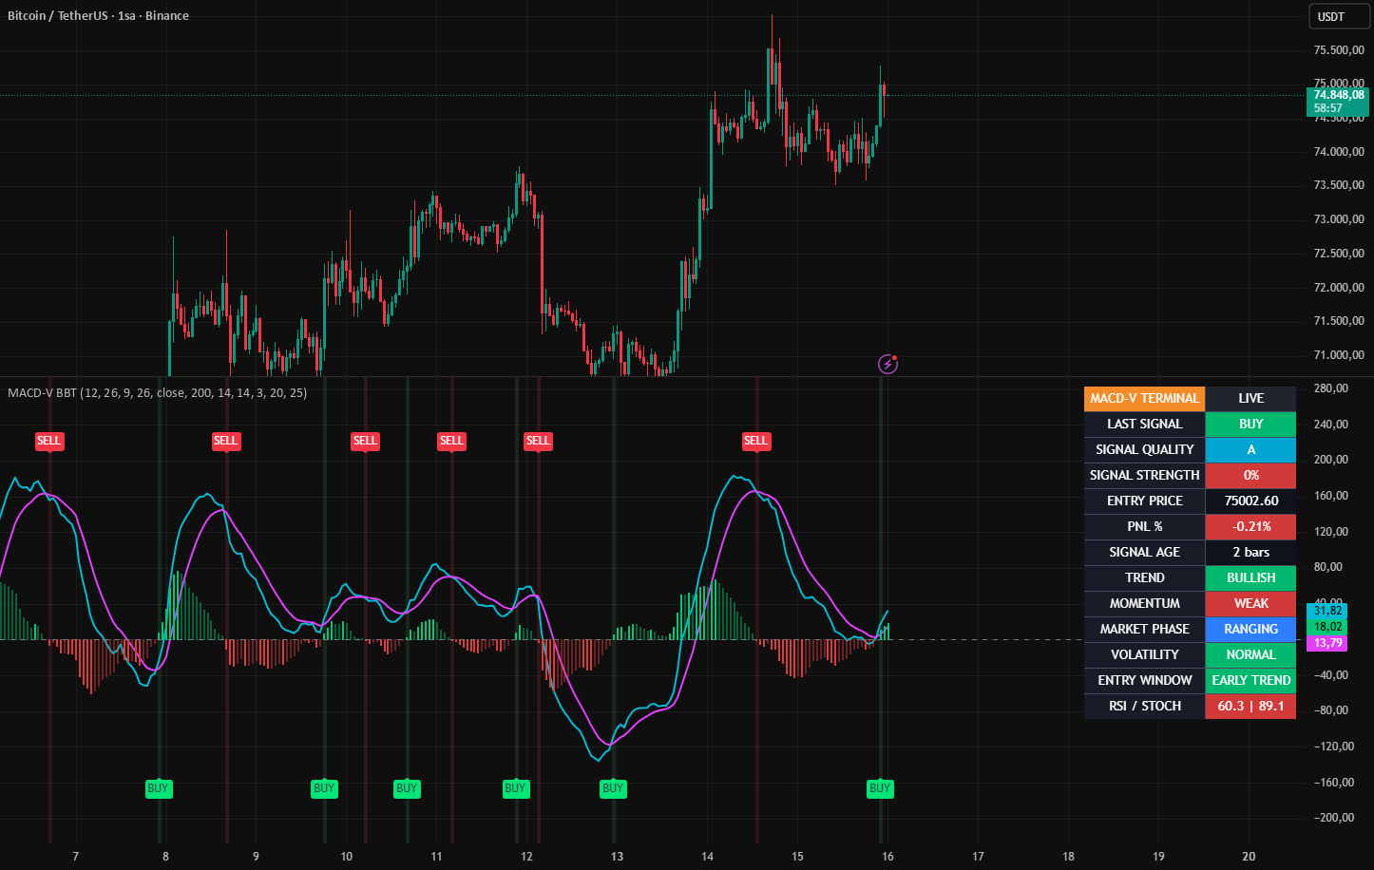The height and width of the screenshot is (870, 1374).
Task: Click the EARLY TREND value cell
Action: coord(1250,681)
